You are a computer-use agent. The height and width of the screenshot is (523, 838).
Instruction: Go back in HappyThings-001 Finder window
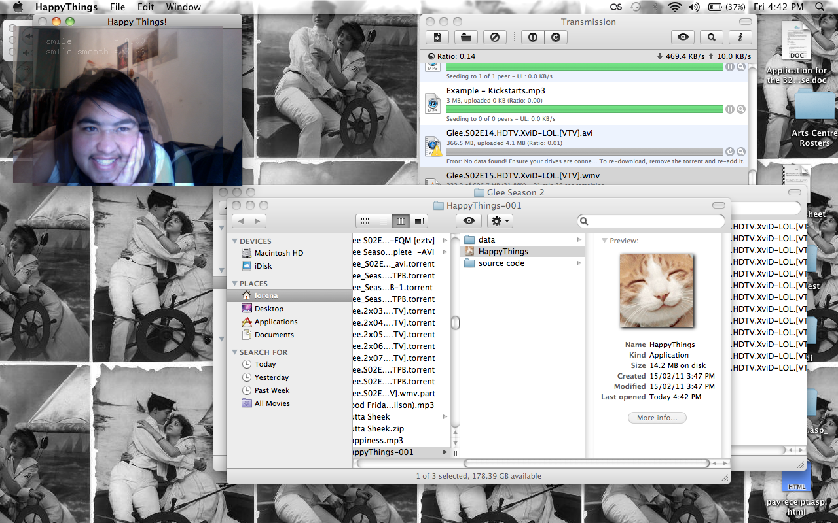(241, 221)
